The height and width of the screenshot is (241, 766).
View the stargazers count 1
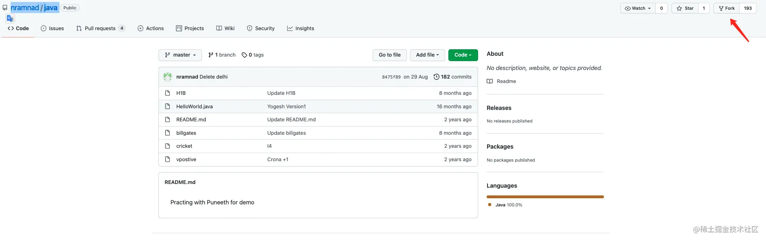tap(704, 8)
